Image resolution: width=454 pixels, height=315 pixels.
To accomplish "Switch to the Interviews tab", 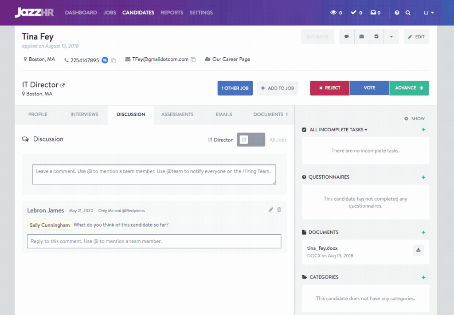I will click(x=84, y=114).
